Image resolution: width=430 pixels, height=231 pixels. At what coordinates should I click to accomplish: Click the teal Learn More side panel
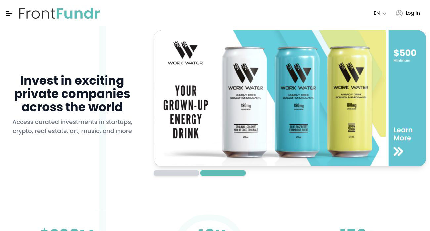407,98
